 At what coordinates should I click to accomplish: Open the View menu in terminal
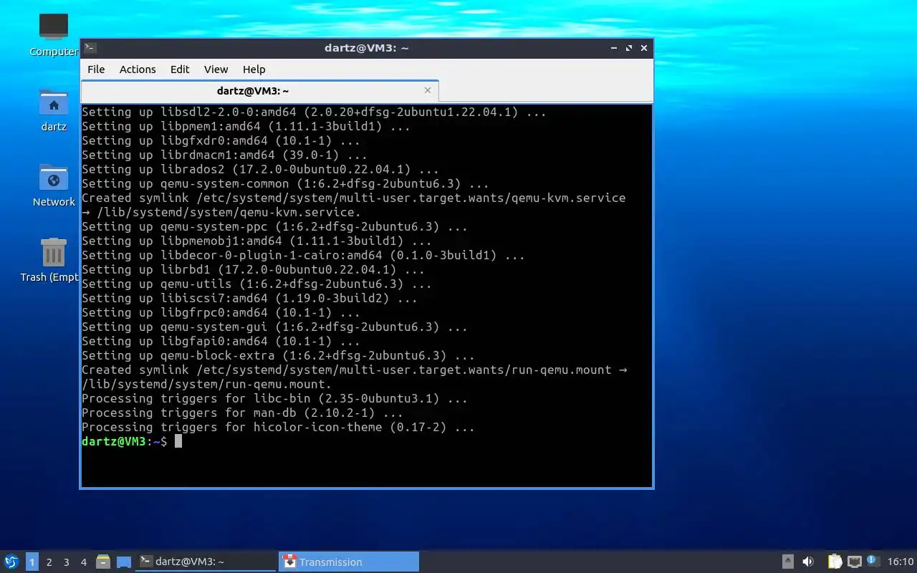click(x=216, y=69)
